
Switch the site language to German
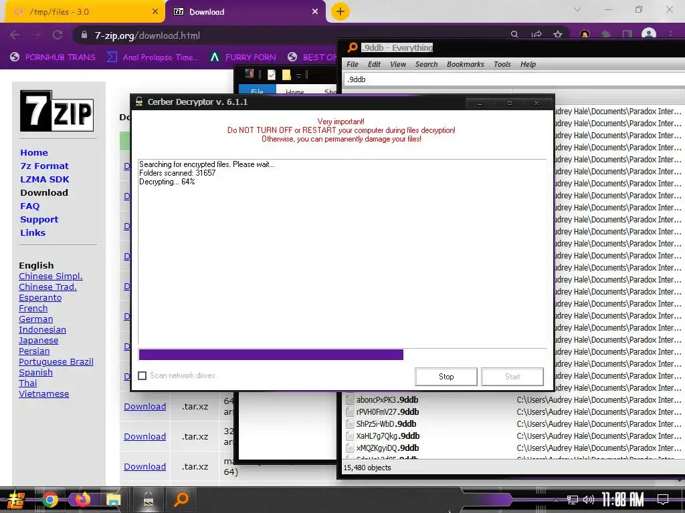(36, 319)
